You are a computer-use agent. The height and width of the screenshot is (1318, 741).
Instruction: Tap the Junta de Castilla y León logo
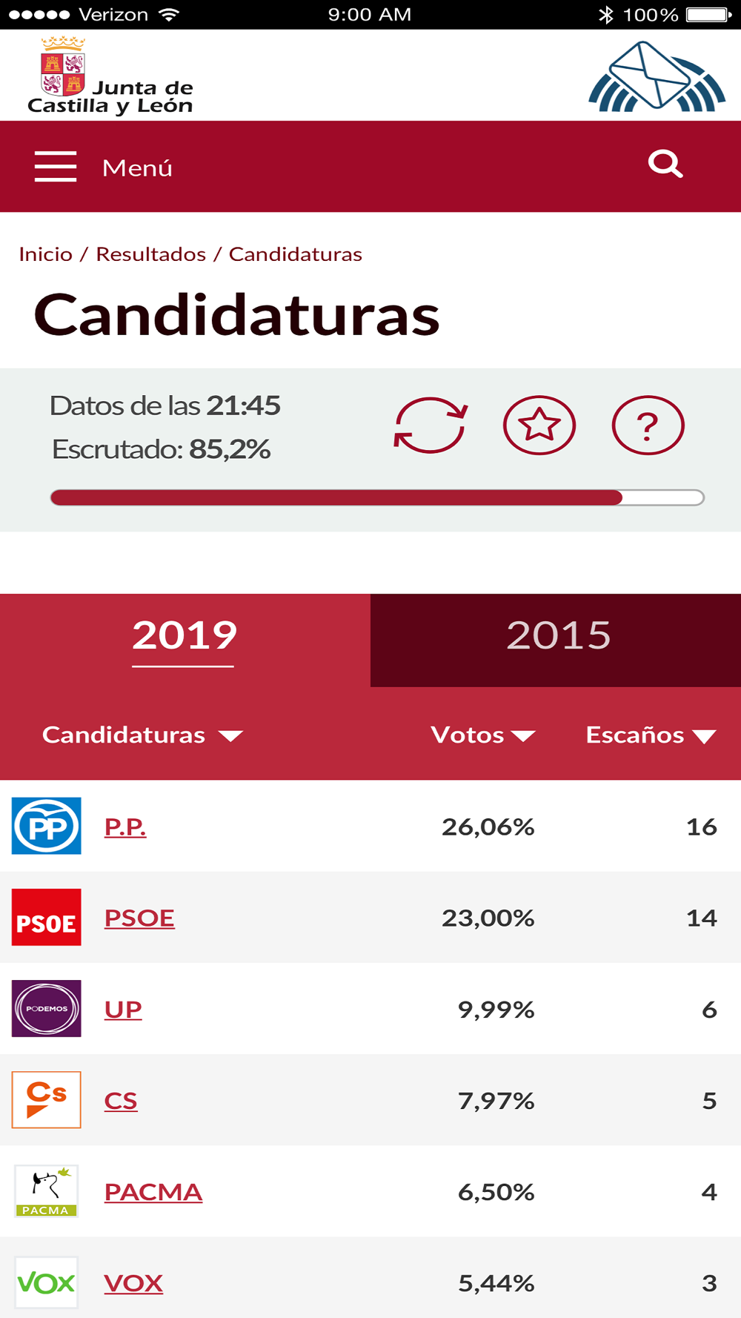click(x=110, y=76)
